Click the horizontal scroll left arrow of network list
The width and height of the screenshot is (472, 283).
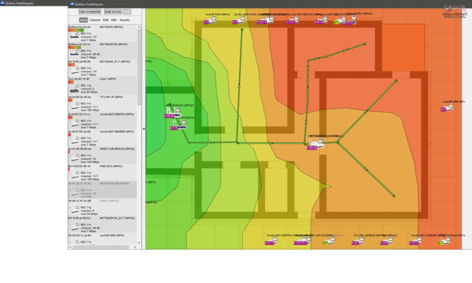click(x=70, y=247)
